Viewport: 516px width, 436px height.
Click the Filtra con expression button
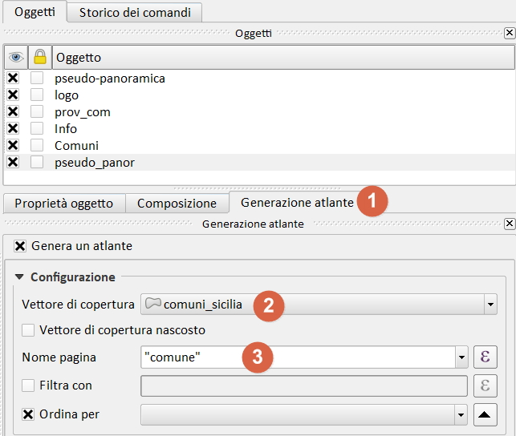coord(485,386)
